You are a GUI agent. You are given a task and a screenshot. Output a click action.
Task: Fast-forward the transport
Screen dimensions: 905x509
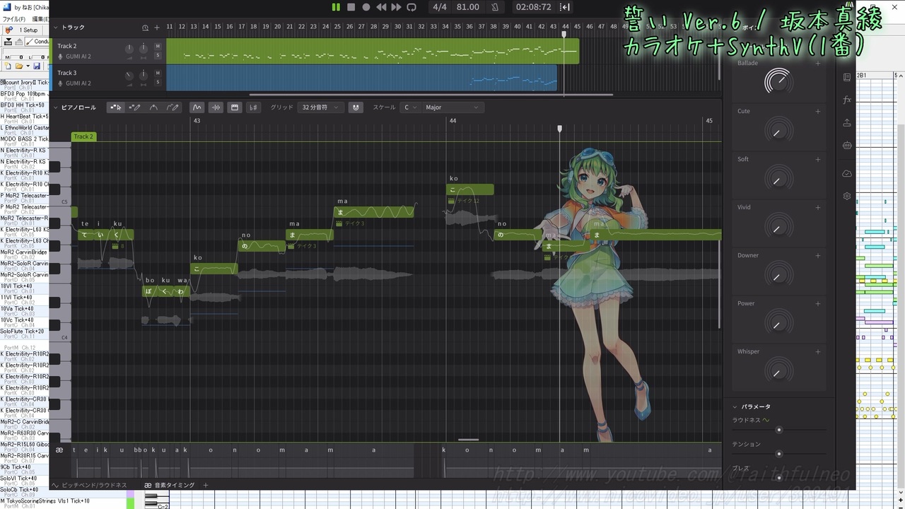396,7
